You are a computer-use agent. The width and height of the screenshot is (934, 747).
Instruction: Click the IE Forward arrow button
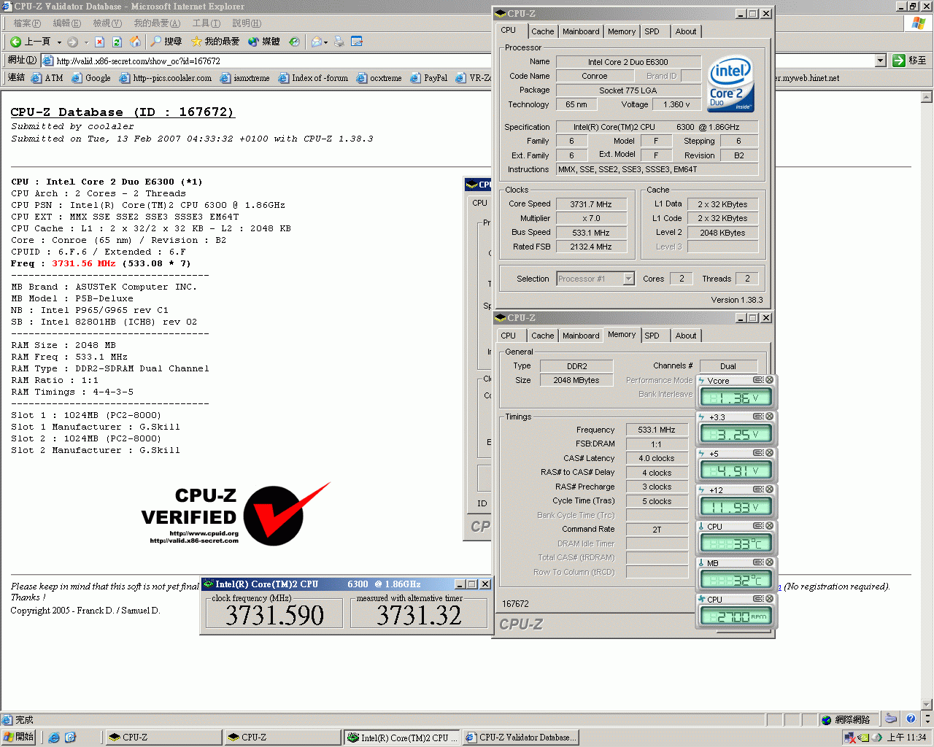[72, 42]
